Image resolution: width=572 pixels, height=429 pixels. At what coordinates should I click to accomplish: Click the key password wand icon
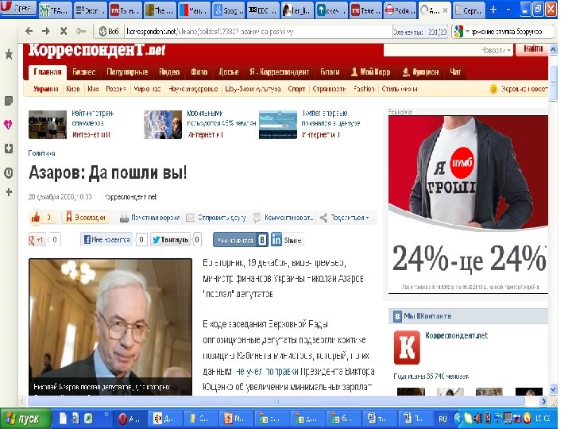tap(81, 31)
